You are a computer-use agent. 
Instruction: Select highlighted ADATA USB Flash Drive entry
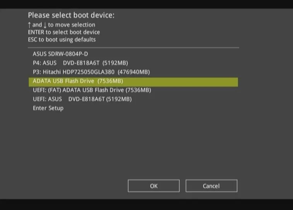(133, 82)
